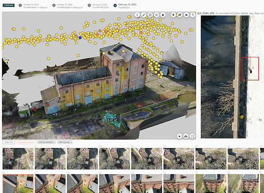Click the Select All button
Viewport: 264px width, 193px height.
(9, 142)
